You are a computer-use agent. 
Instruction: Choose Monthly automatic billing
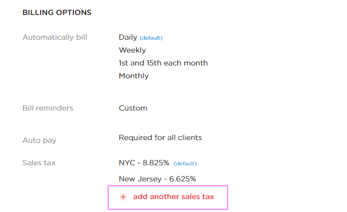(x=134, y=76)
